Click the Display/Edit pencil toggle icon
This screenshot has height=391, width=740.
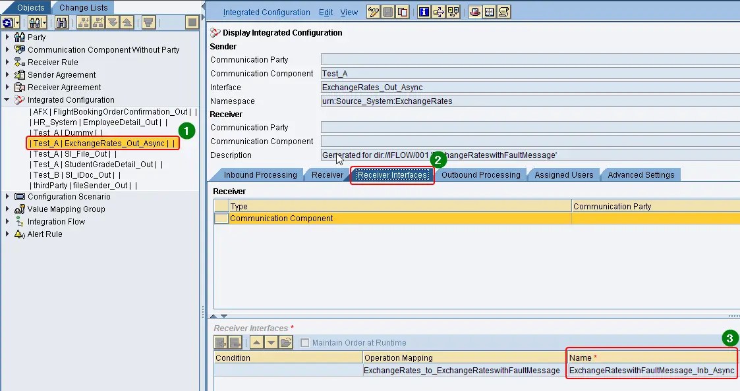pos(374,12)
